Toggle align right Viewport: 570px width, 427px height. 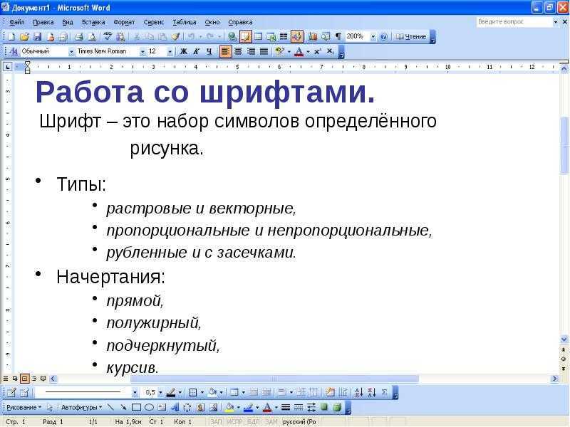coord(251,51)
